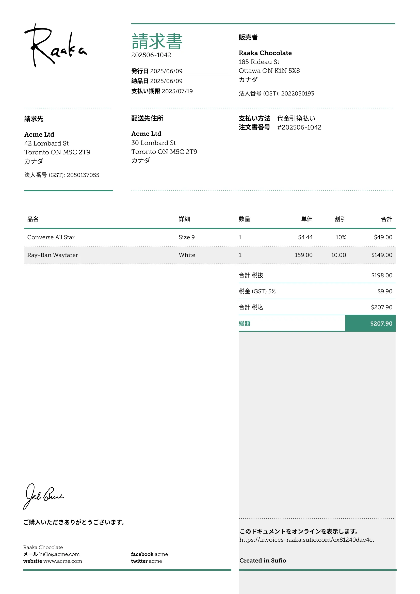Click the twitter acme entry
The height and width of the screenshot is (594, 420).
pyautogui.click(x=146, y=561)
